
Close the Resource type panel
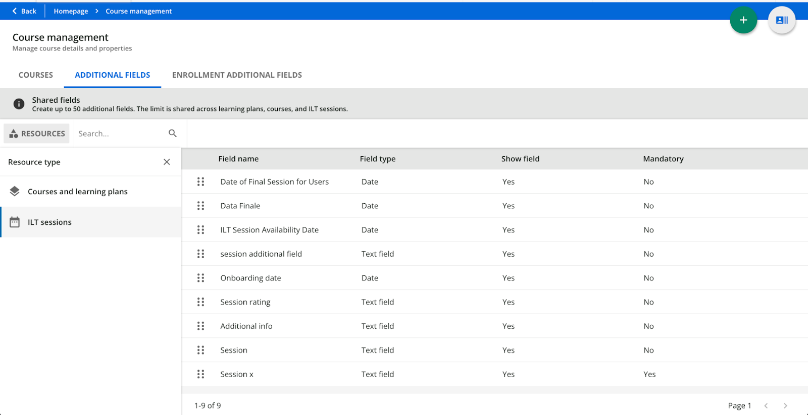[167, 162]
